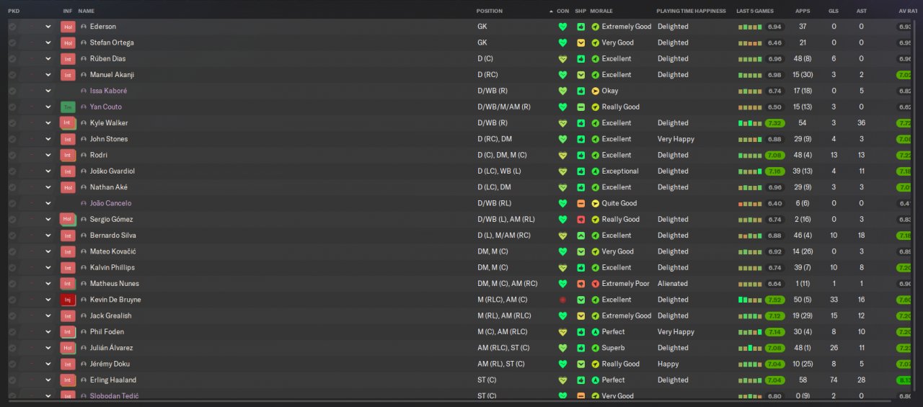Sort by the AST column header
Image resolution: width=923 pixels, height=407 pixels.
[861, 12]
